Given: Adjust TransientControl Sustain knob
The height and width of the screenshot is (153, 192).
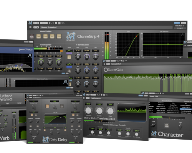Looking at the screenshot, I should (x=99, y=111).
